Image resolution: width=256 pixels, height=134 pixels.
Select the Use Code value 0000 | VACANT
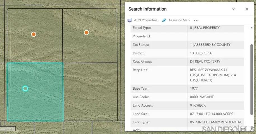tap(201, 97)
